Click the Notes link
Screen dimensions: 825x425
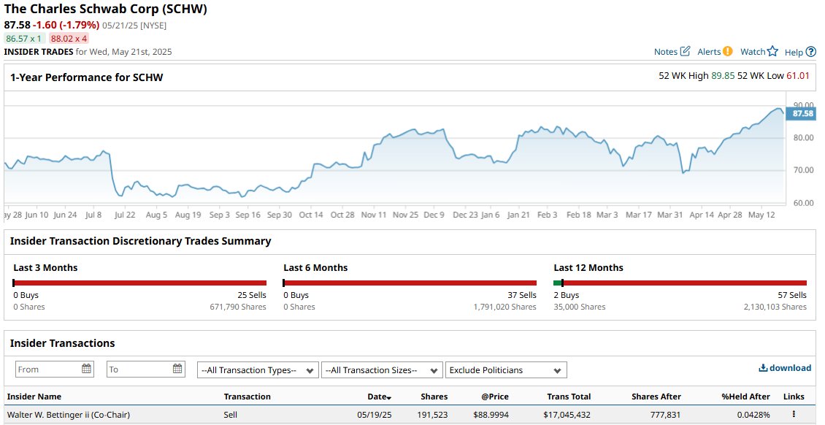[666, 52]
